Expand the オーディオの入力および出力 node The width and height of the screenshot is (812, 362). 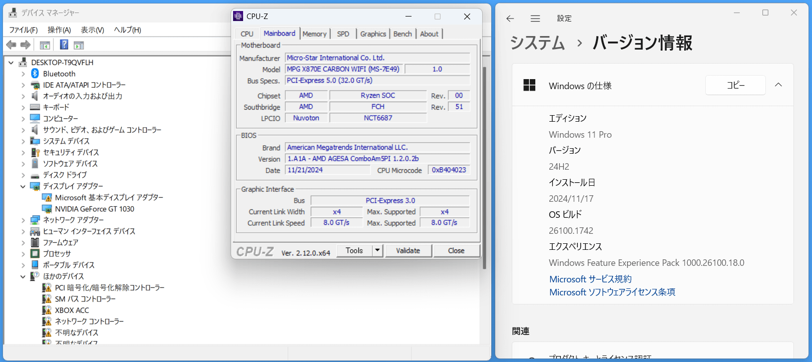23,96
